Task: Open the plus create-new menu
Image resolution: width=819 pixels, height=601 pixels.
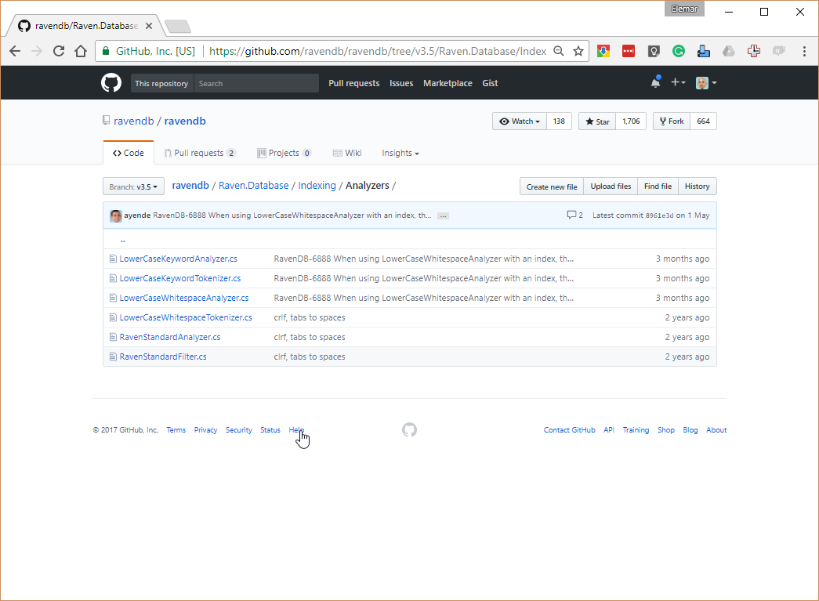Action: 678,82
